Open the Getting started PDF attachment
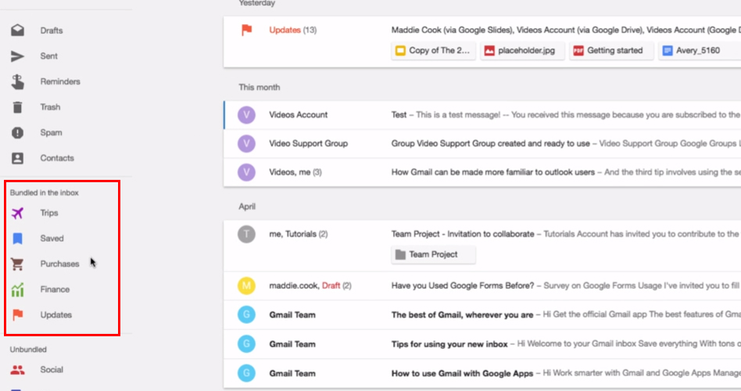 coord(611,51)
